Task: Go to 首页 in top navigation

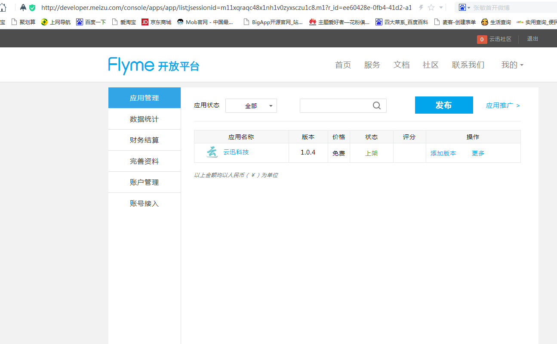Action: tap(343, 65)
